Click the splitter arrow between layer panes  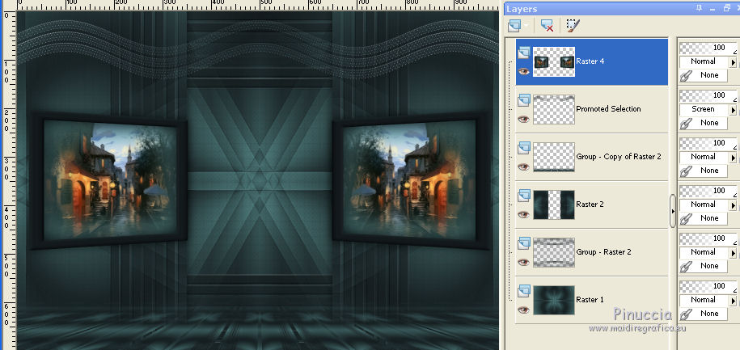point(673,211)
